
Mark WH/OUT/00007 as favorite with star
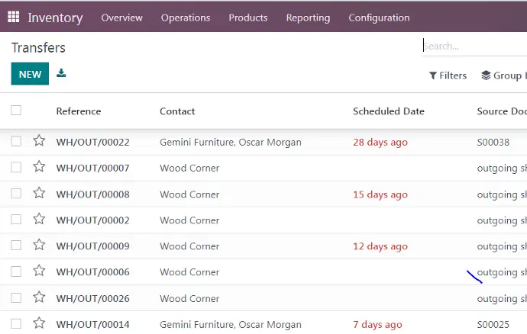click(x=39, y=168)
